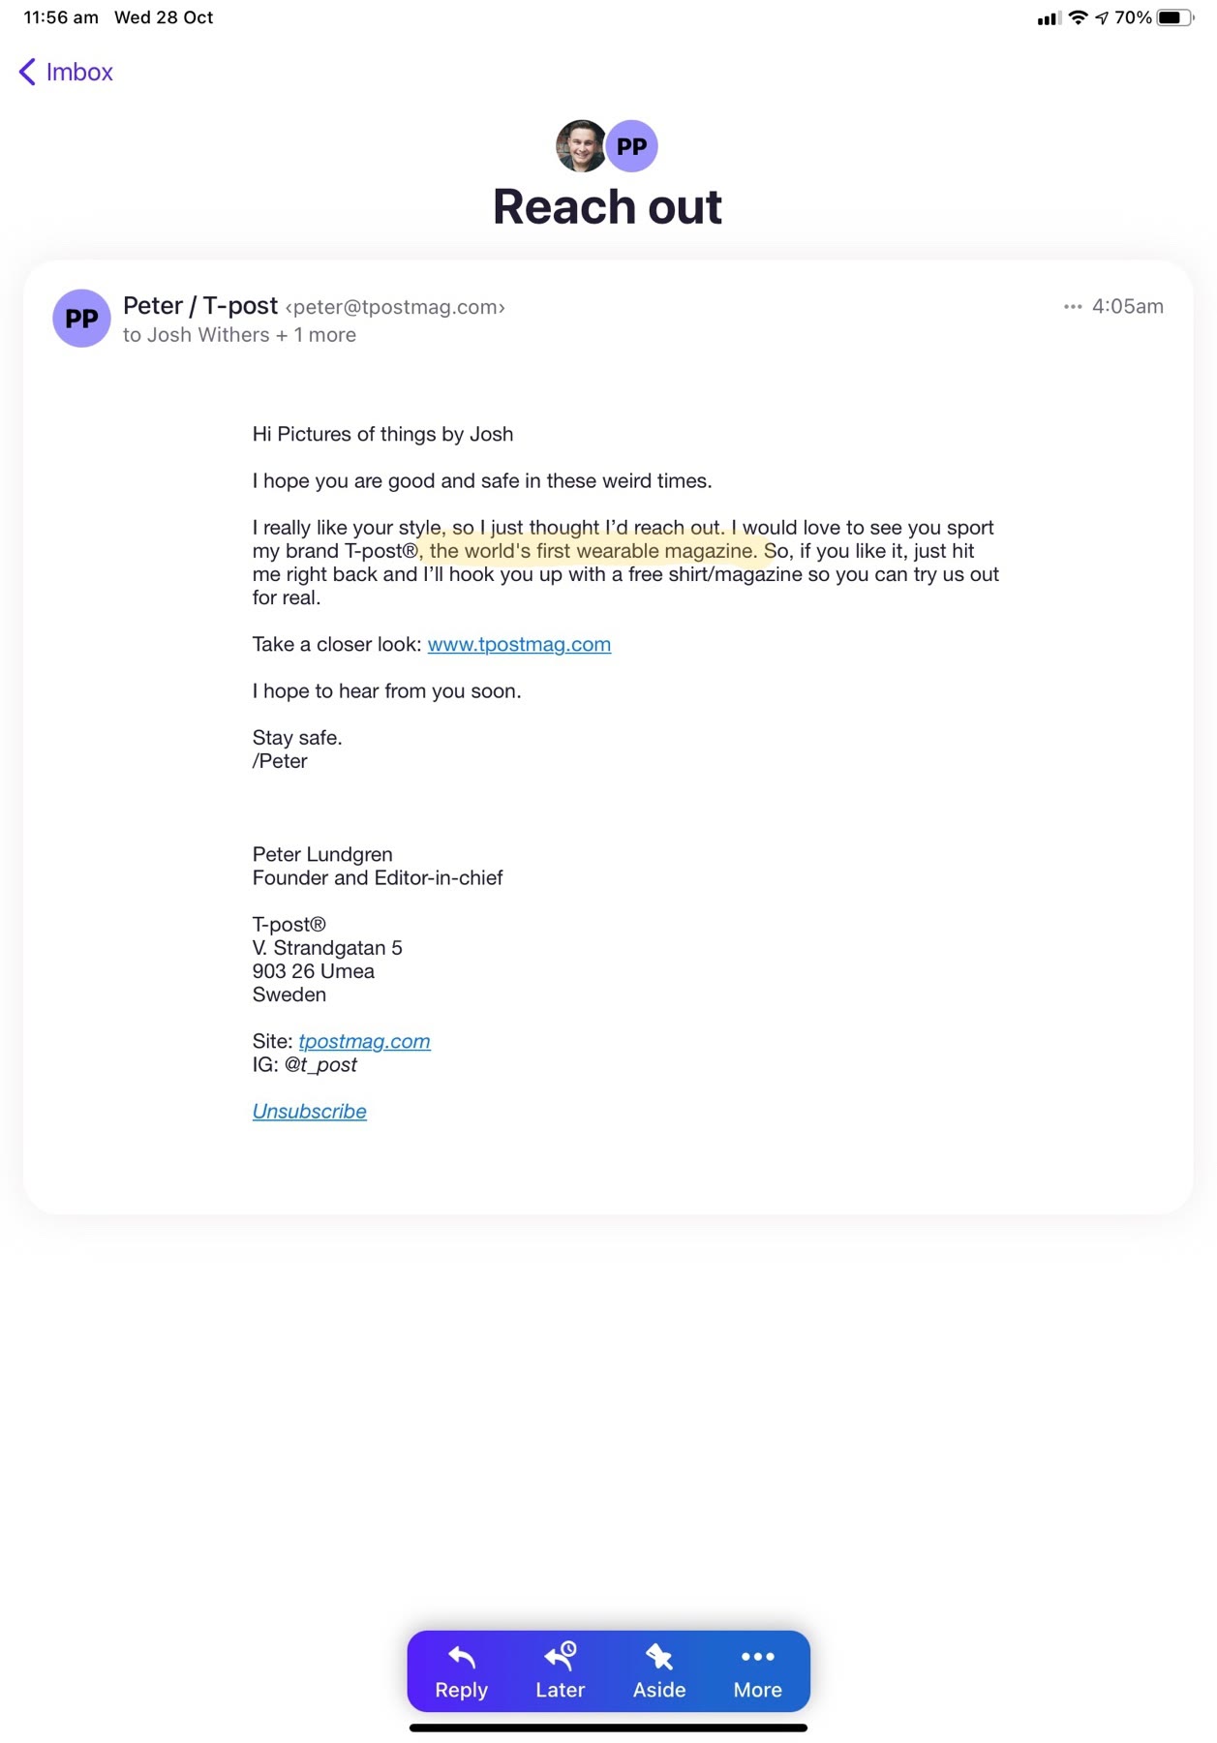Tap the Reply arrow icon
The image size is (1217, 1743).
click(461, 1658)
